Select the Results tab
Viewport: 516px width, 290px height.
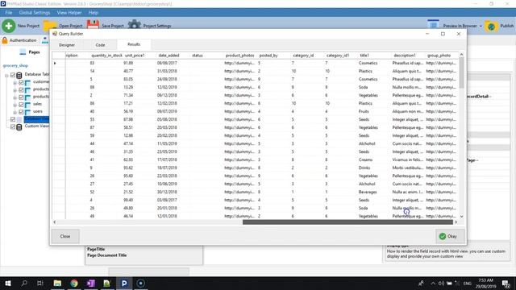pyautogui.click(x=134, y=44)
